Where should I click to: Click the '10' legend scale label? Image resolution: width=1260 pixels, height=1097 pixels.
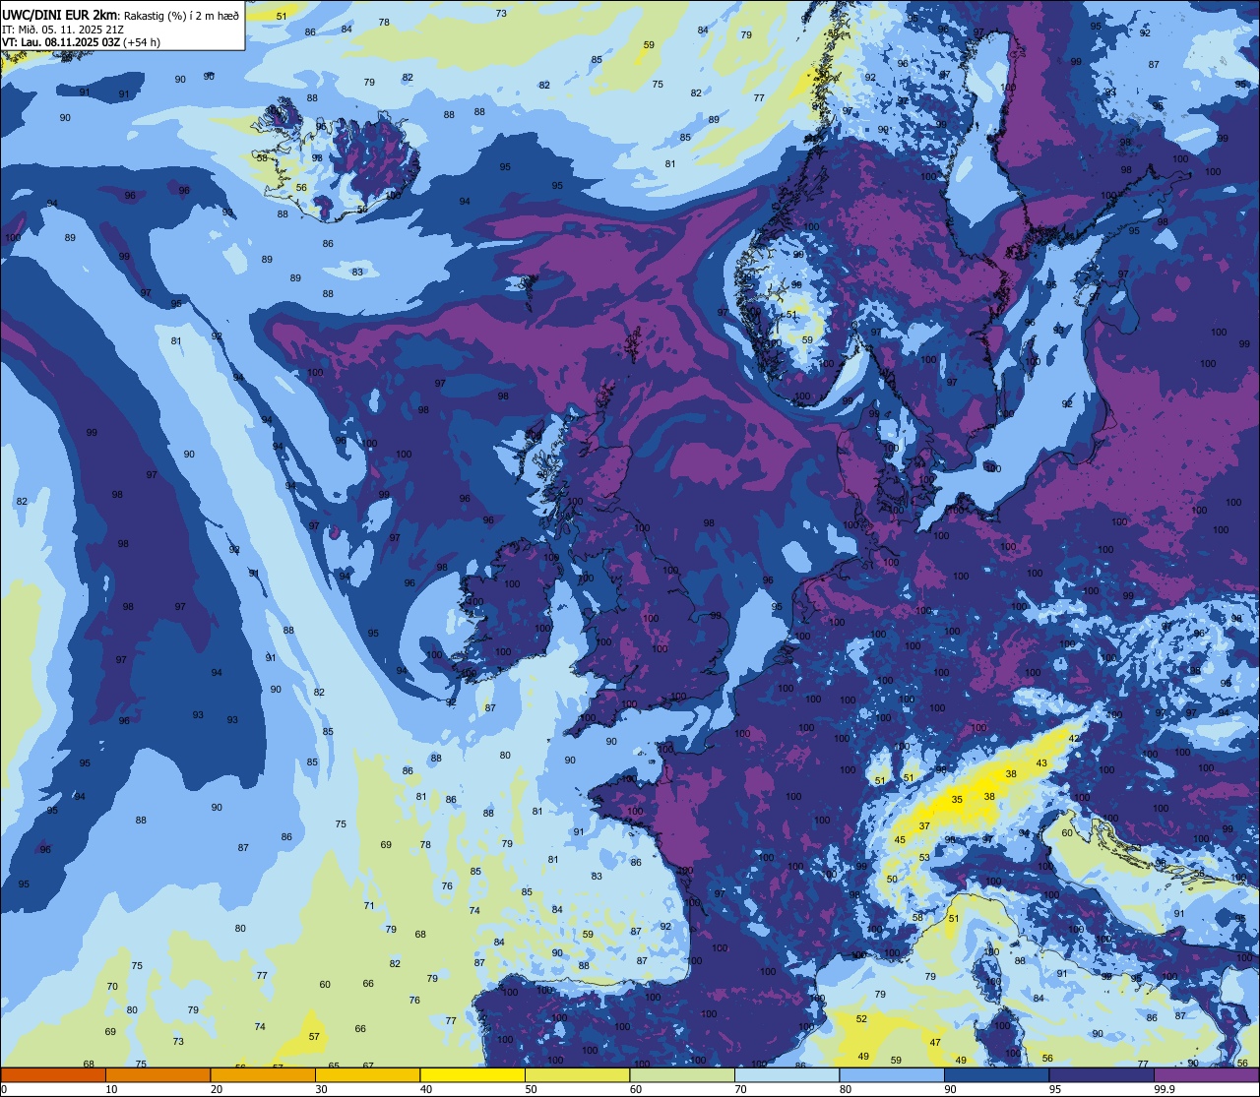click(x=111, y=1089)
